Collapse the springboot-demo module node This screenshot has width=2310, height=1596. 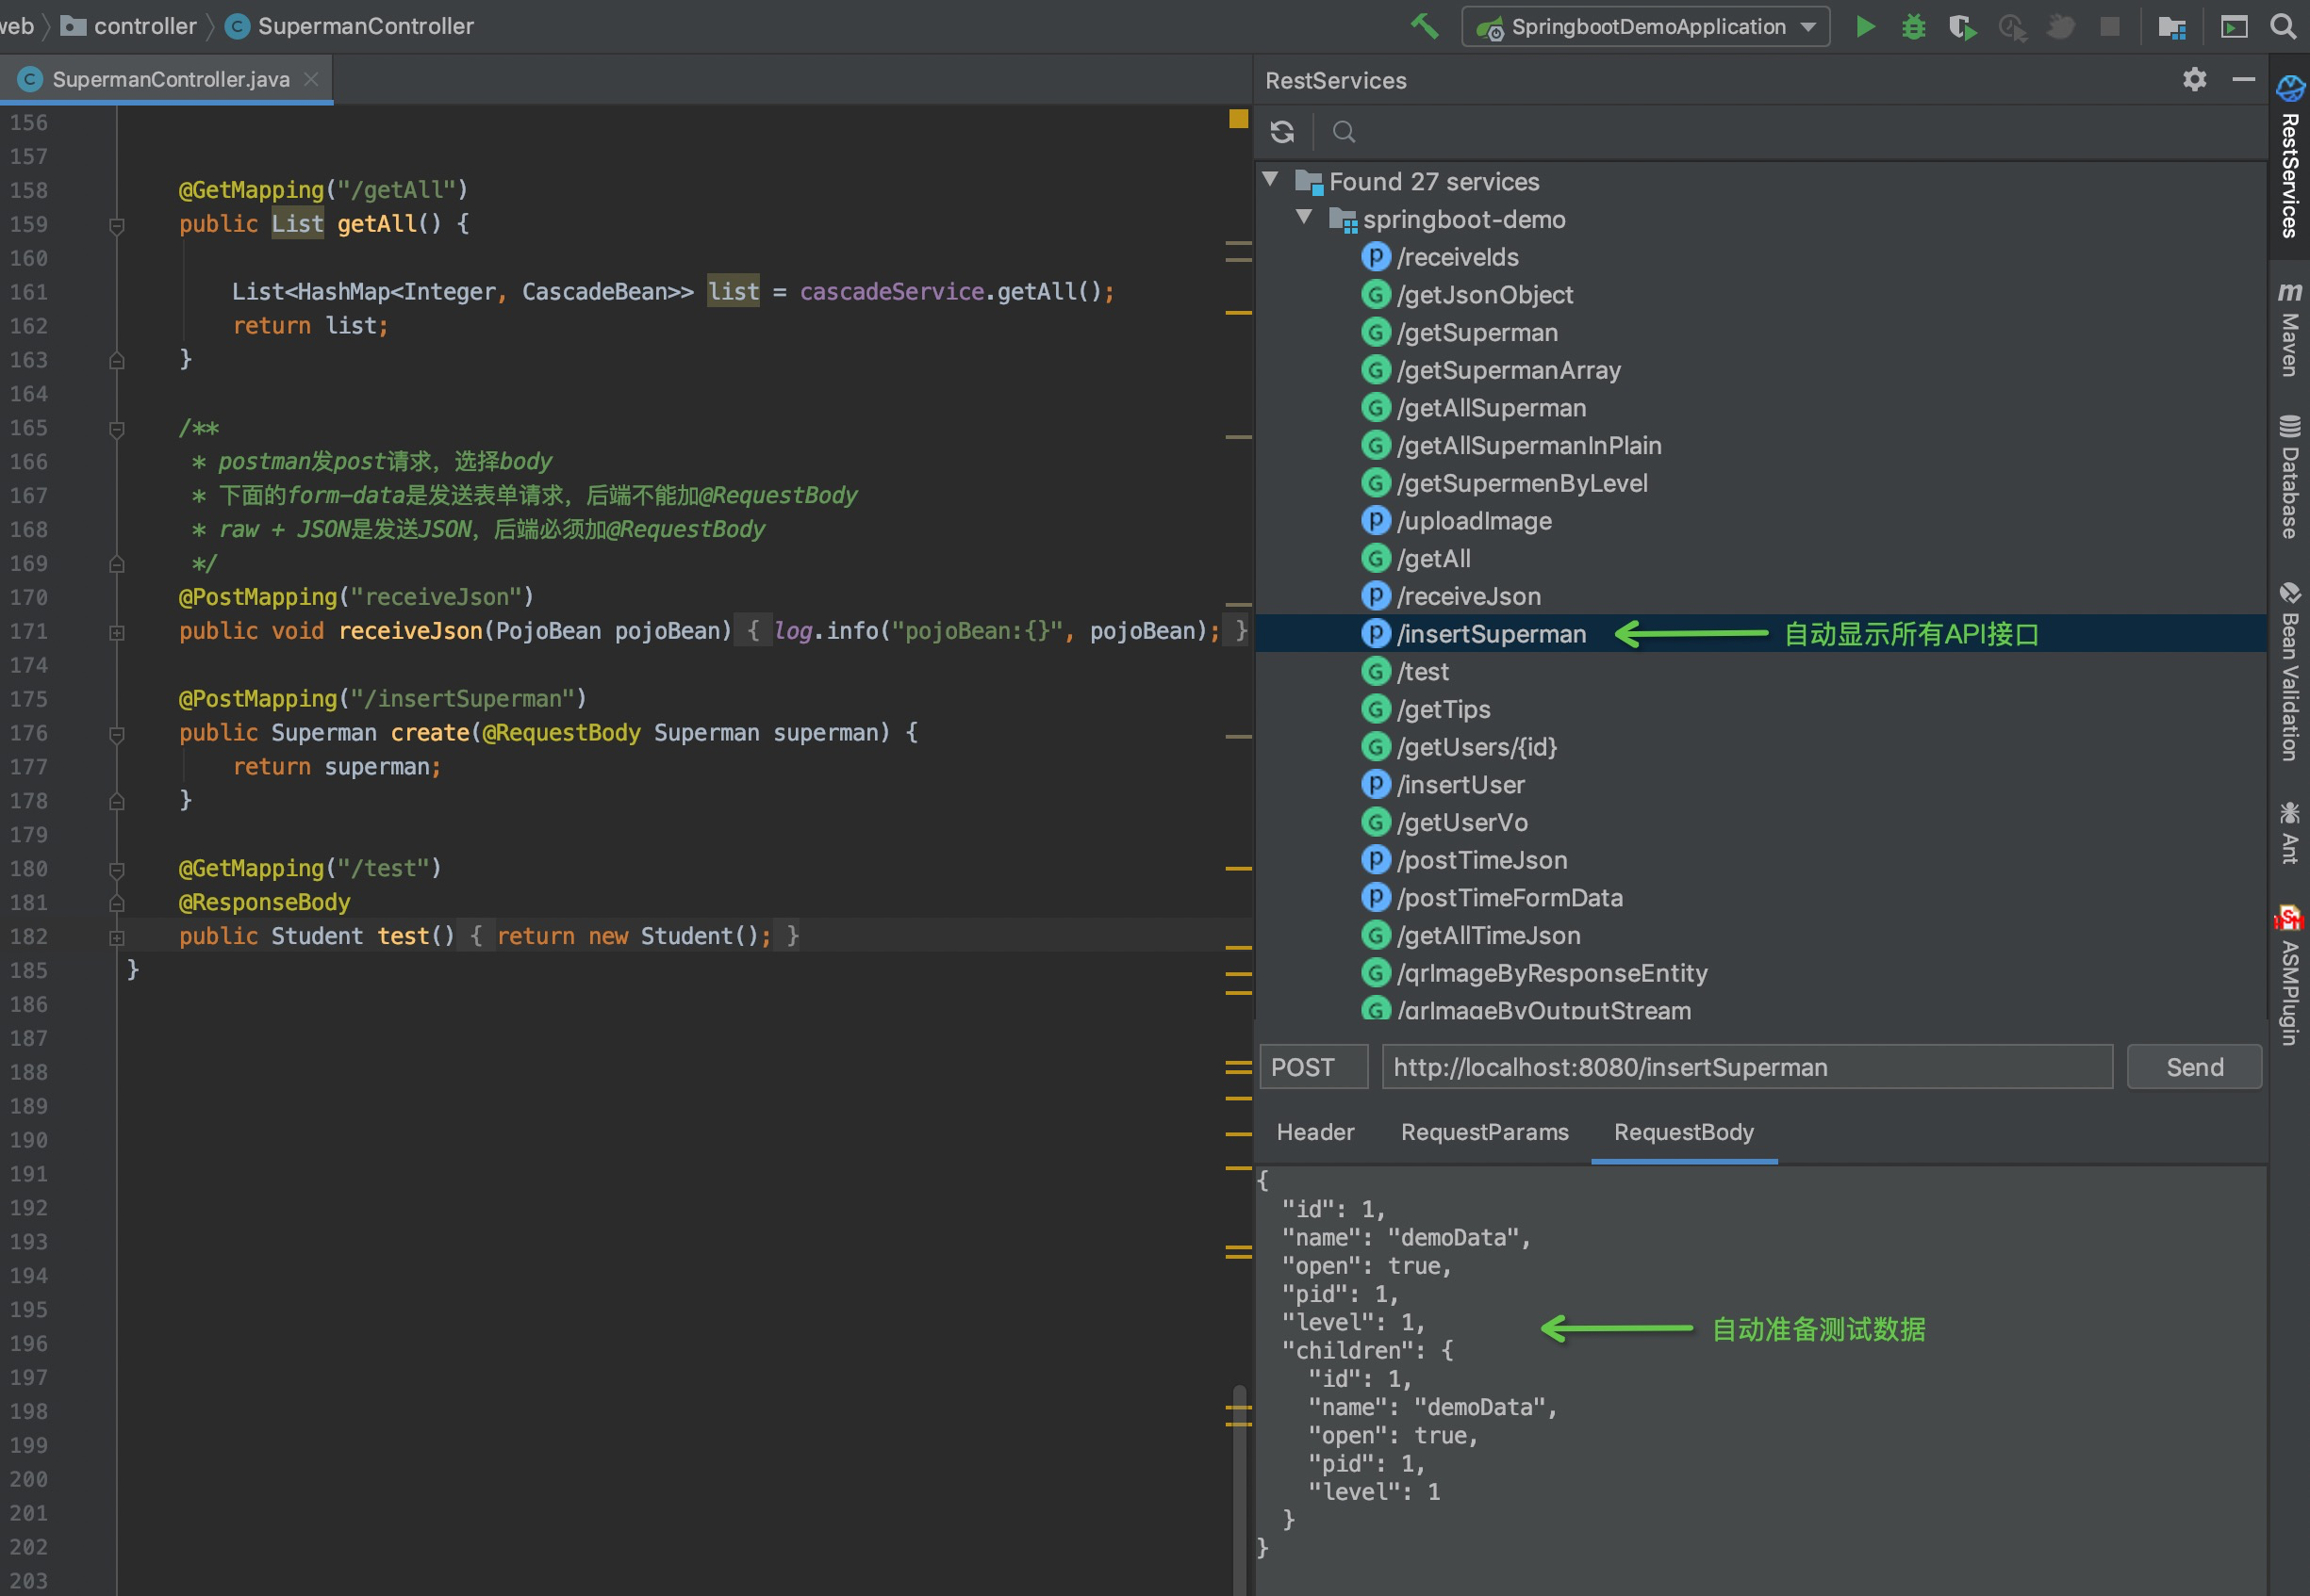coord(1304,217)
